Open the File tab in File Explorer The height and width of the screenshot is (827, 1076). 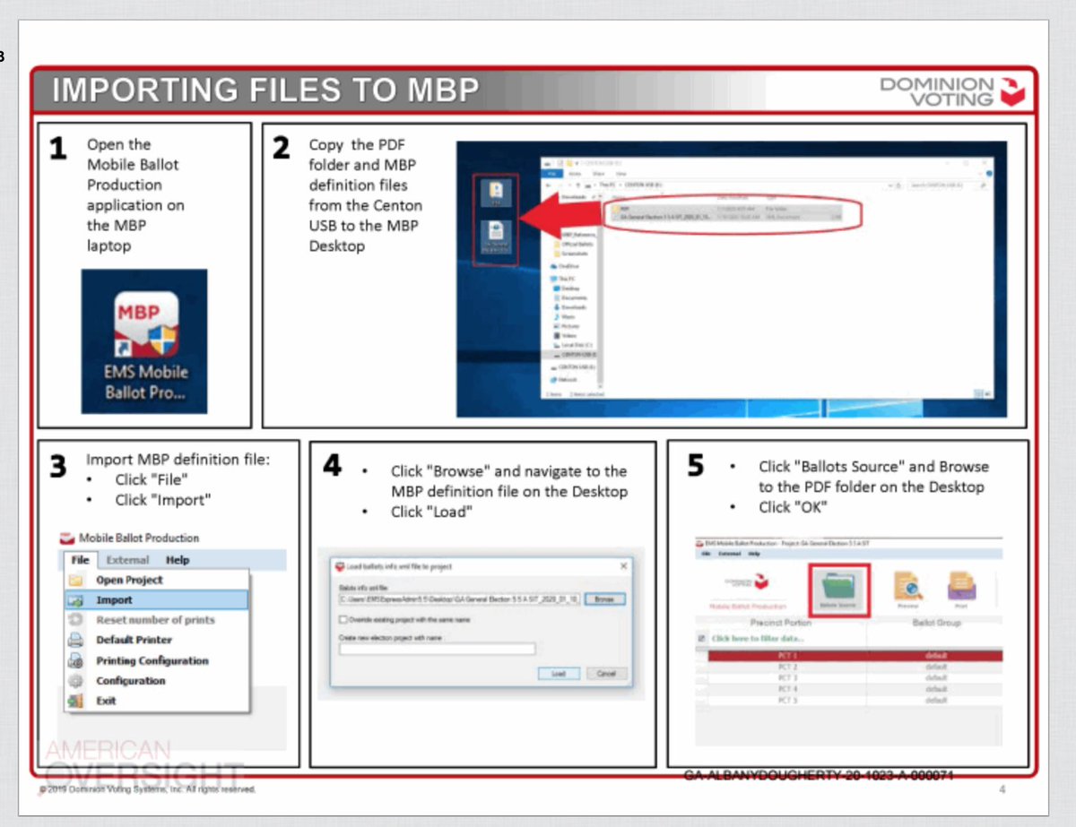coord(552,174)
